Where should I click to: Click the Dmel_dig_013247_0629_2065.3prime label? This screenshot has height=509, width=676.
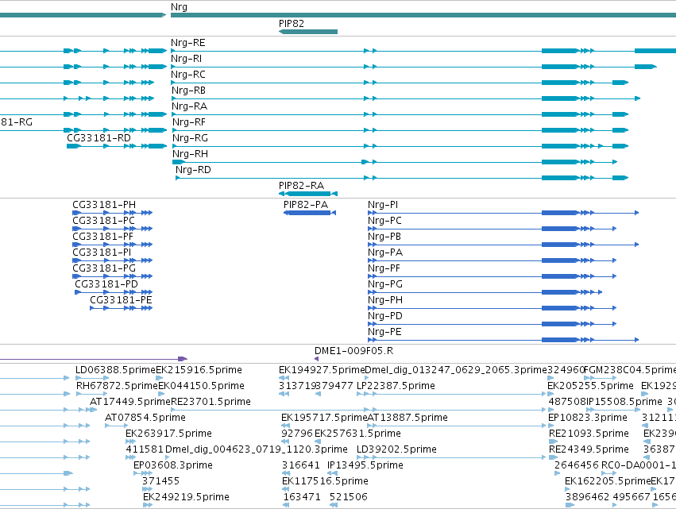[x=456, y=370]
